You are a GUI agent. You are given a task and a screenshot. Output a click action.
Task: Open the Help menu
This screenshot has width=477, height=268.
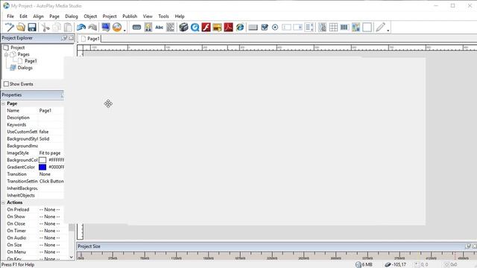tap(180, 16)
